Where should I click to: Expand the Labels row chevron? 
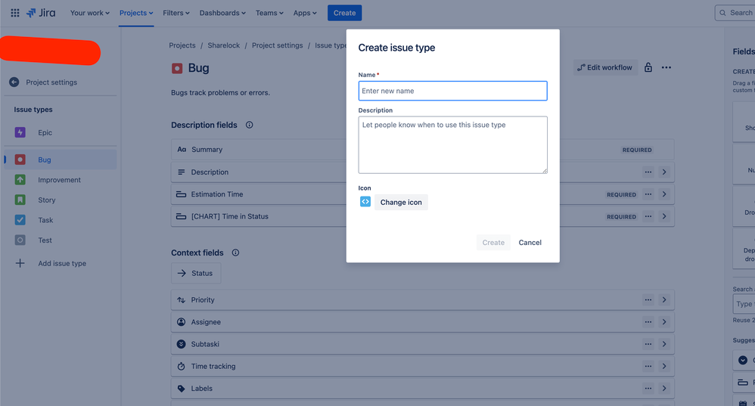664,388
